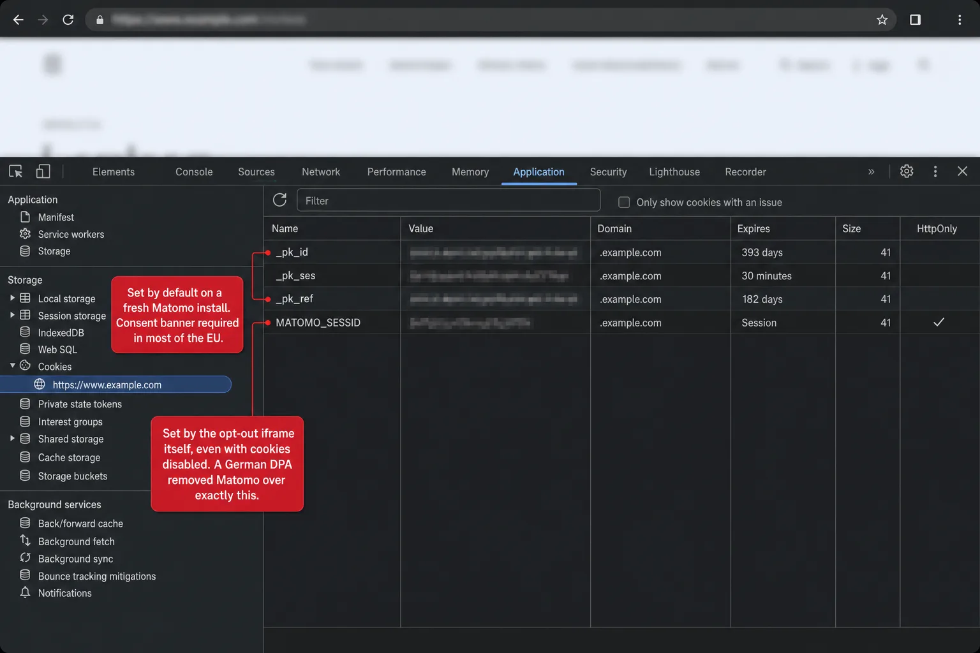Select Cache storage item
The width and height of the screenshot is (980, 653).
pyautogui.click(x=69, y=458)
